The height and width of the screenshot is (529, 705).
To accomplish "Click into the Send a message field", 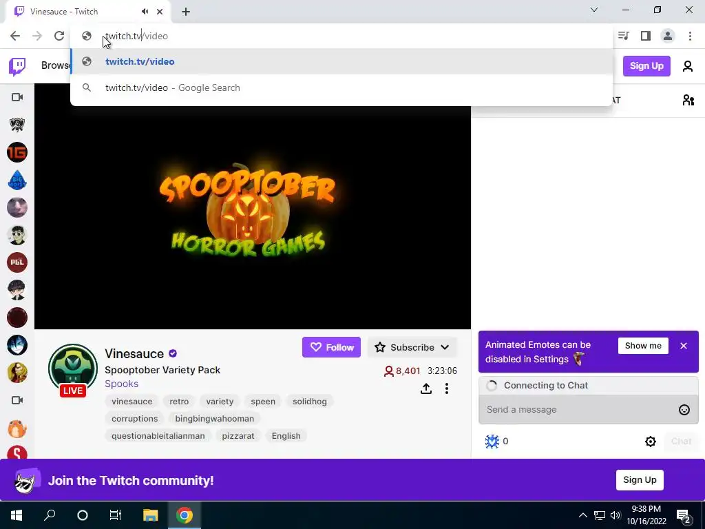I will coord(578,409).
